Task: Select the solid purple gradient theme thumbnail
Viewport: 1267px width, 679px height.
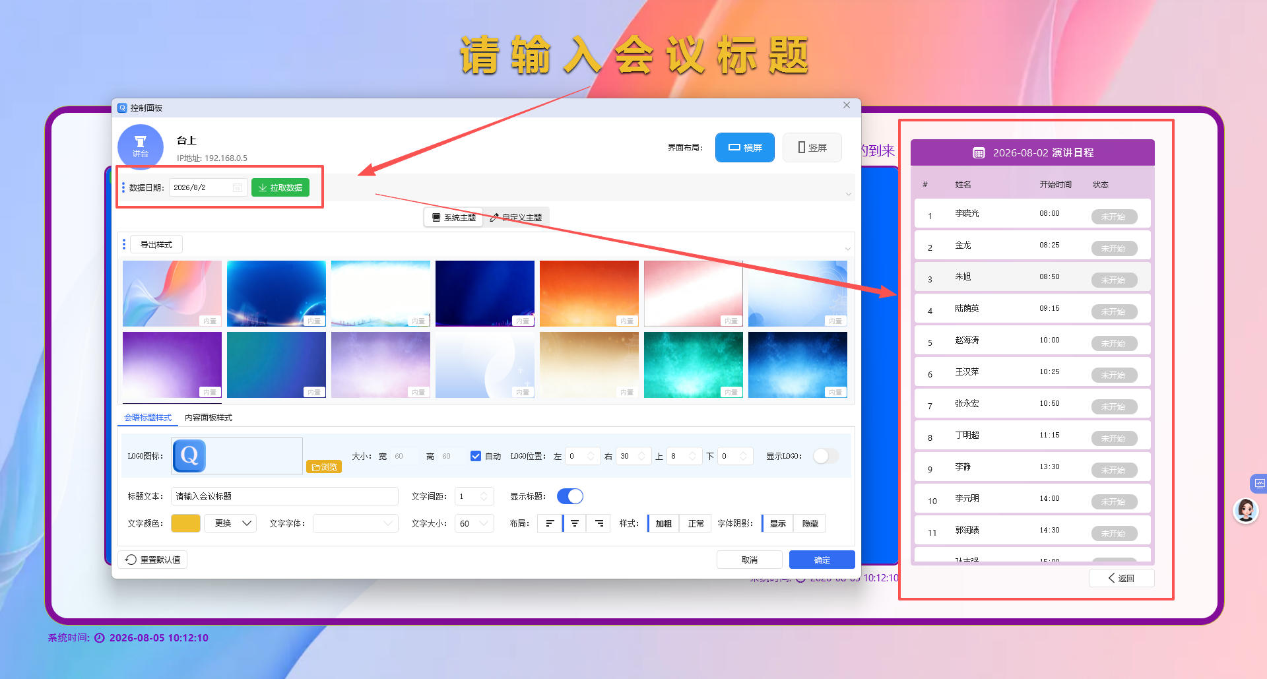Action: [x=172, y=365]
